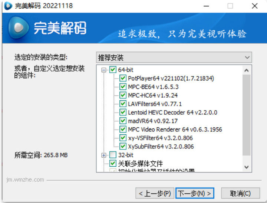The height and width of the screenshot is (203, 267).
Task: Click the 上一步(P) back button
Action: (x=155, y=193)
